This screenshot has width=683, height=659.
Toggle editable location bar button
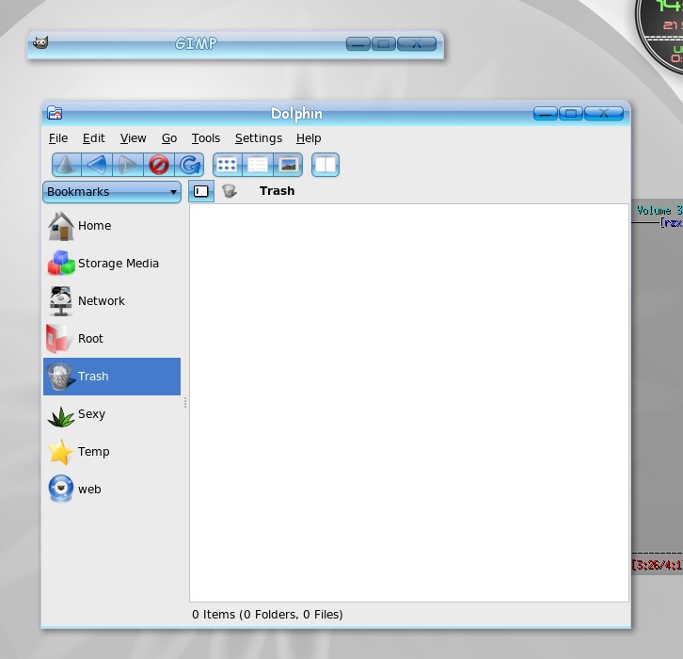pyautogui.click(x=201, y=191)
